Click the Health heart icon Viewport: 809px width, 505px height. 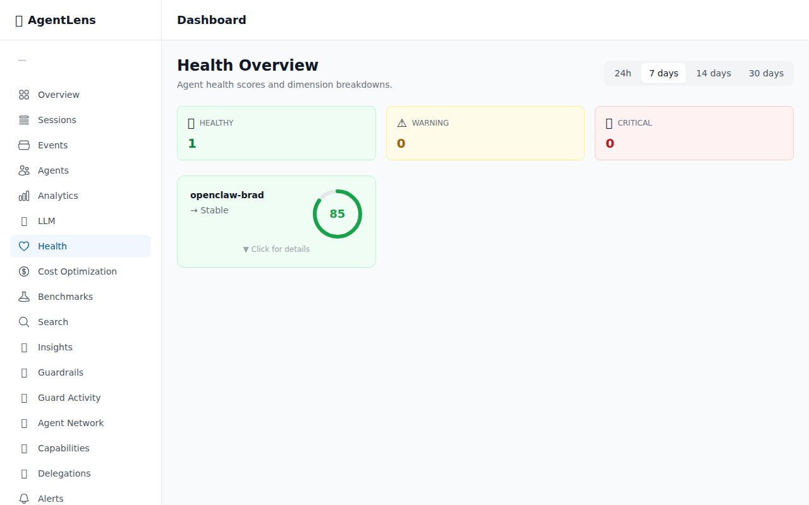24,246
